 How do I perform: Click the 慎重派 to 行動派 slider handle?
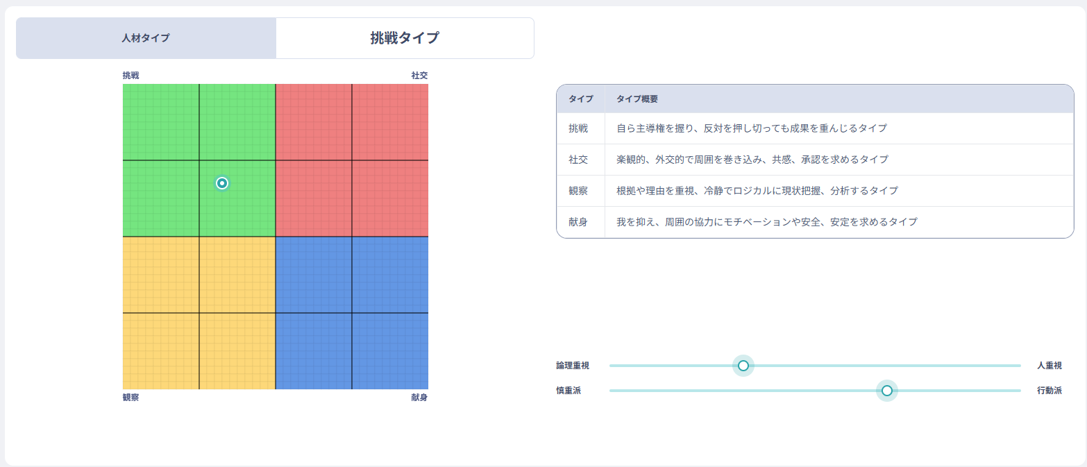point(886,391)
